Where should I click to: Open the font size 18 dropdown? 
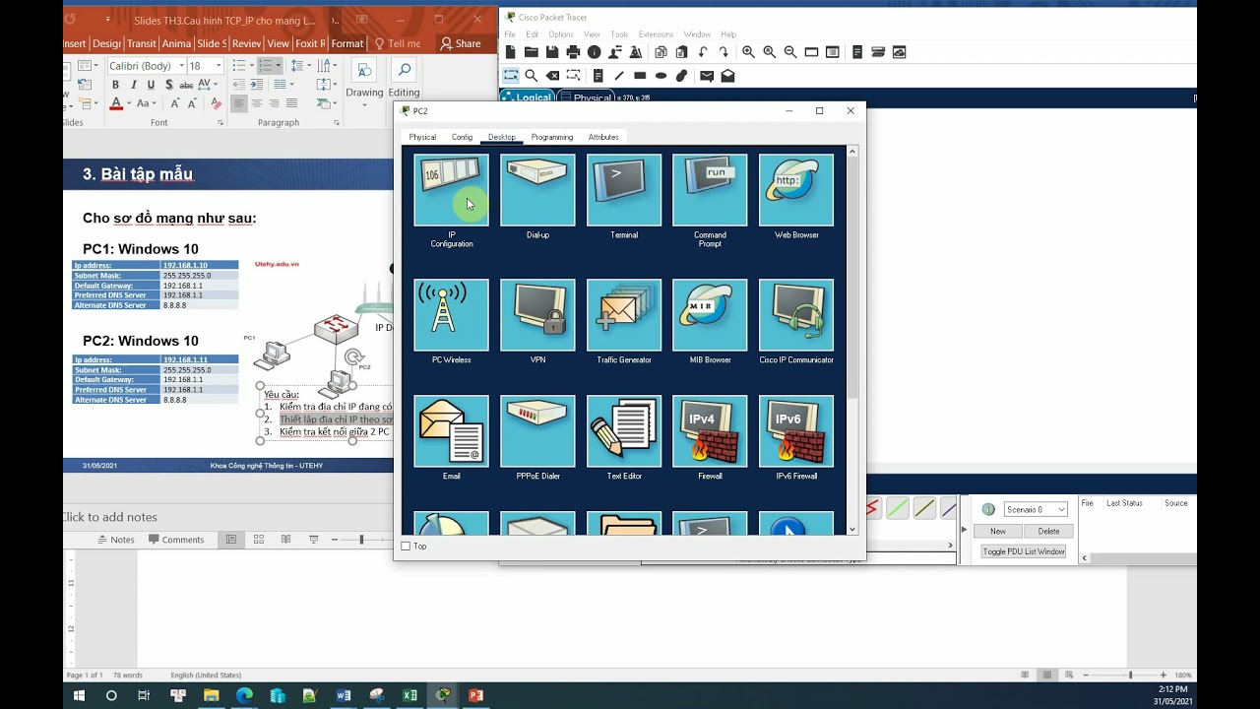(219, 66)
